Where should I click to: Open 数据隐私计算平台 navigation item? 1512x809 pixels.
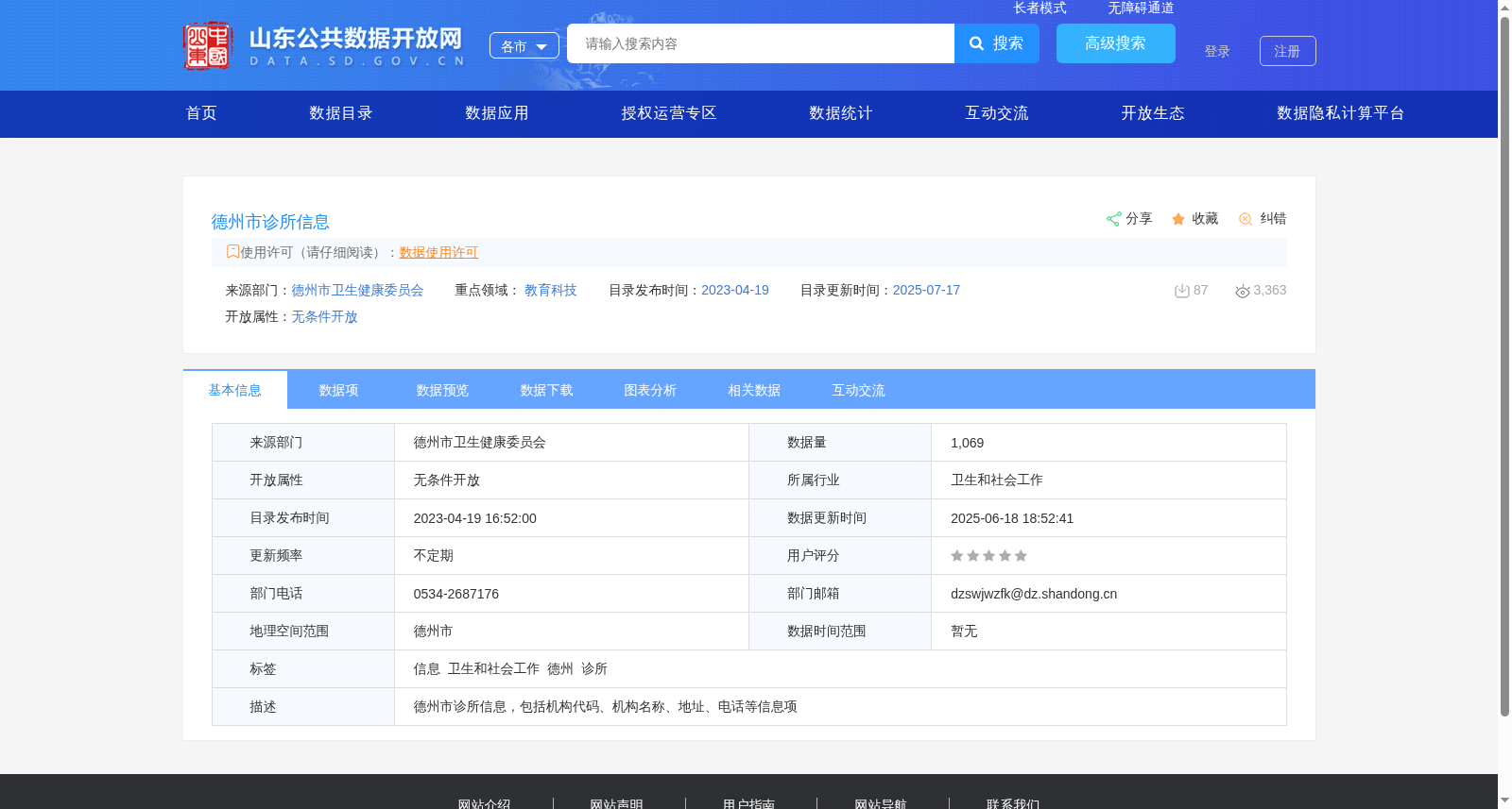[1341, 113]
